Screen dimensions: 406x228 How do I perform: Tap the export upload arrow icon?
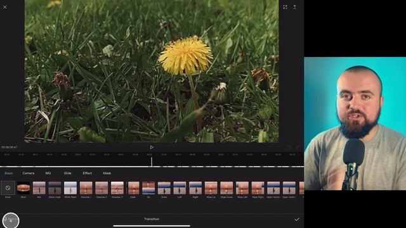click(x=294, y=7)
